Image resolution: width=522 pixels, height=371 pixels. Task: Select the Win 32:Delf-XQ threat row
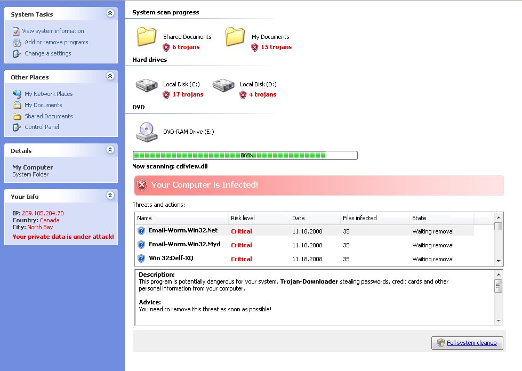305,259
